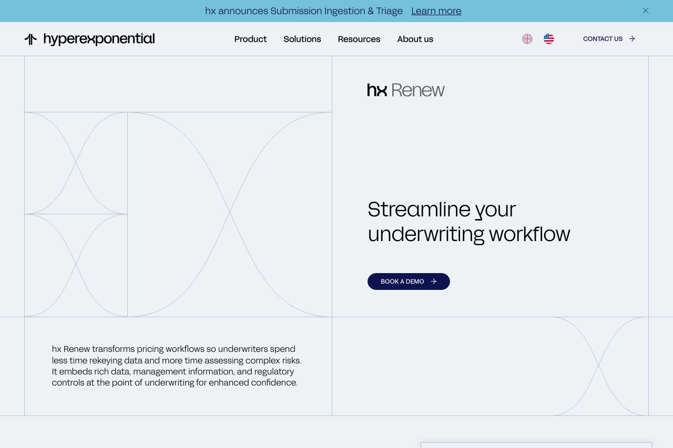Select the US flag region icon
This screenshot has height=448, width=673.
click(549, 39)
